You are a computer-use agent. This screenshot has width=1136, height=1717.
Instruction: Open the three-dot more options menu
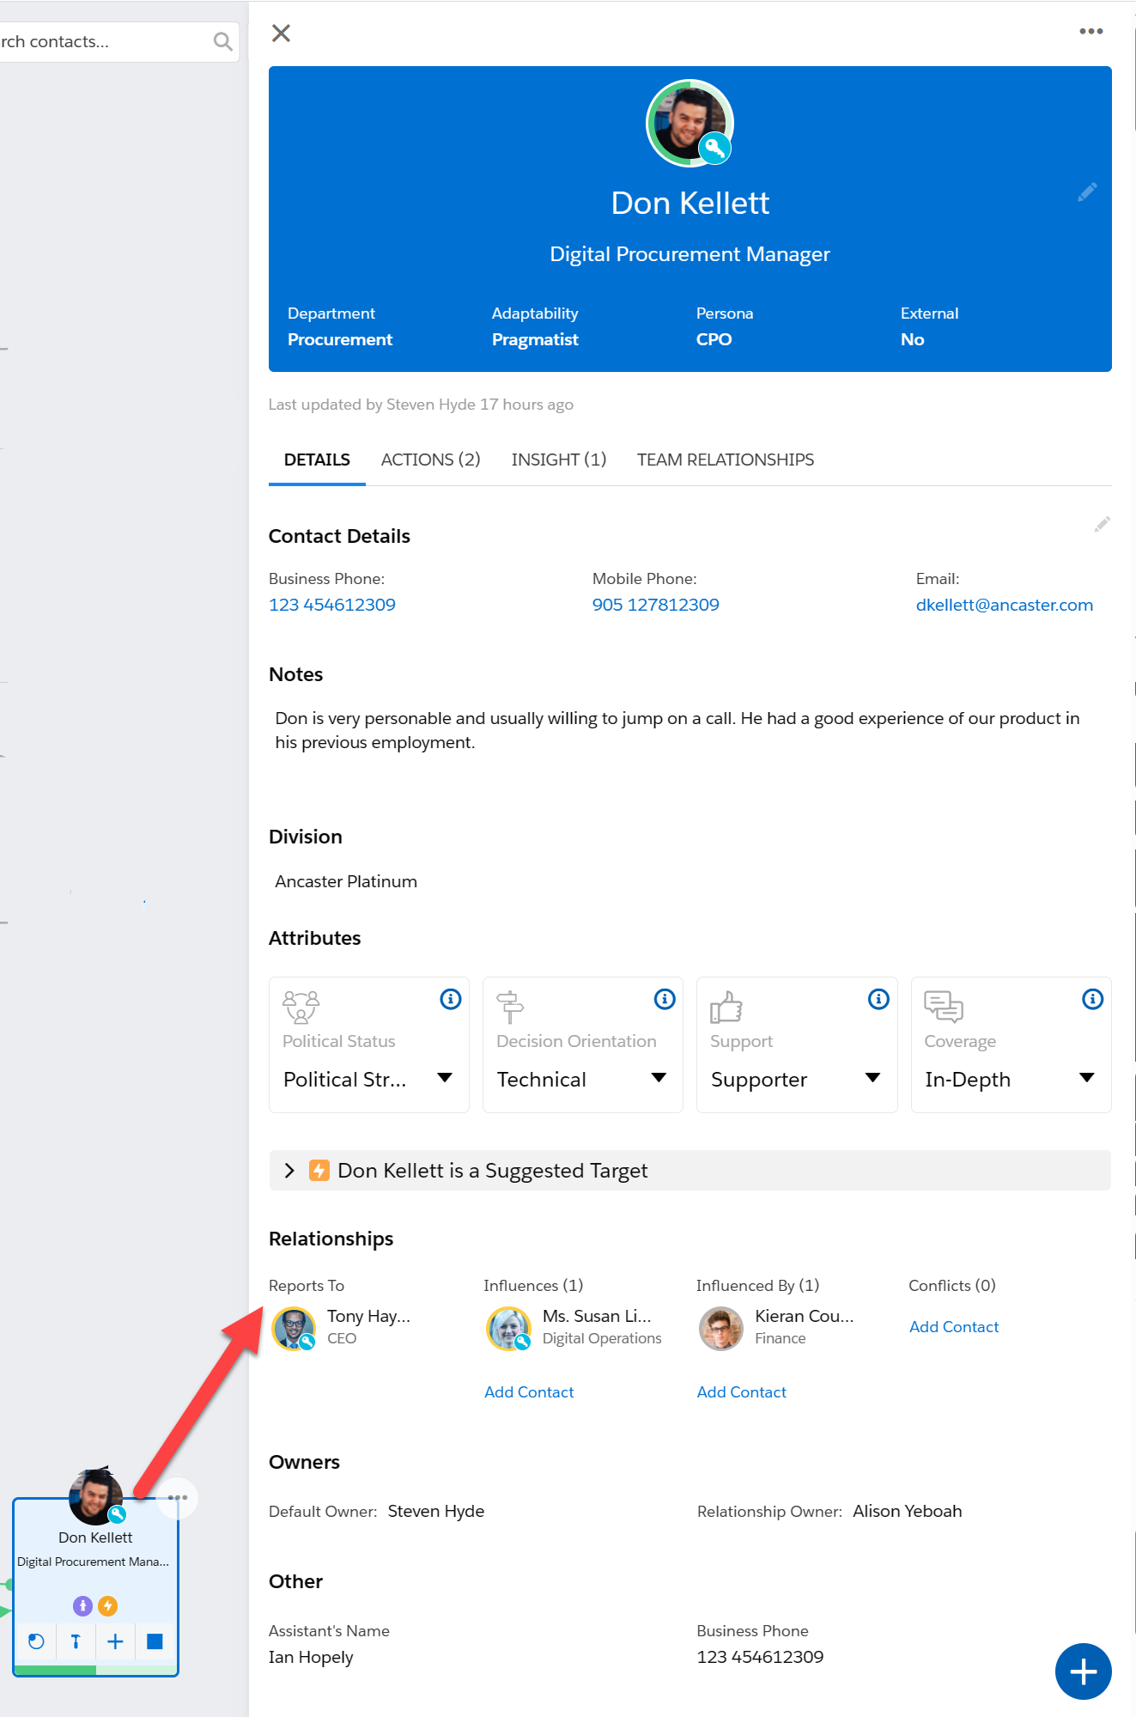[1090, 32]
